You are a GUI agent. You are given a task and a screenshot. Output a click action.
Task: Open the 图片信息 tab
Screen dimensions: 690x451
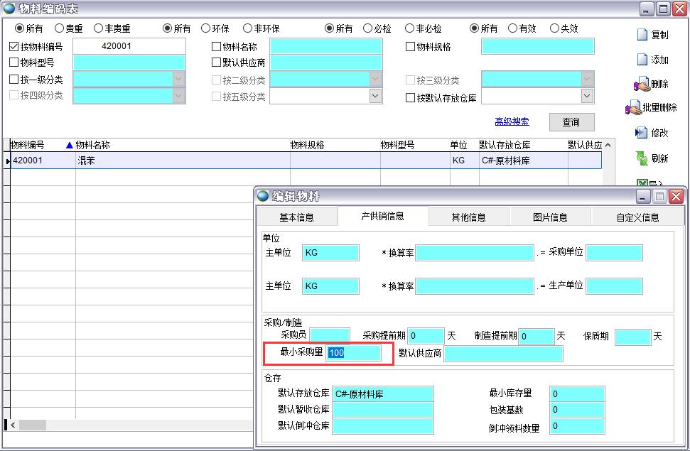point(550,217)
